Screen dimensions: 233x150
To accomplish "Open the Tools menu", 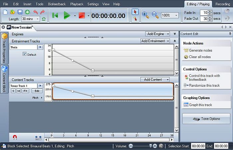I will click(x=40, y=4).
